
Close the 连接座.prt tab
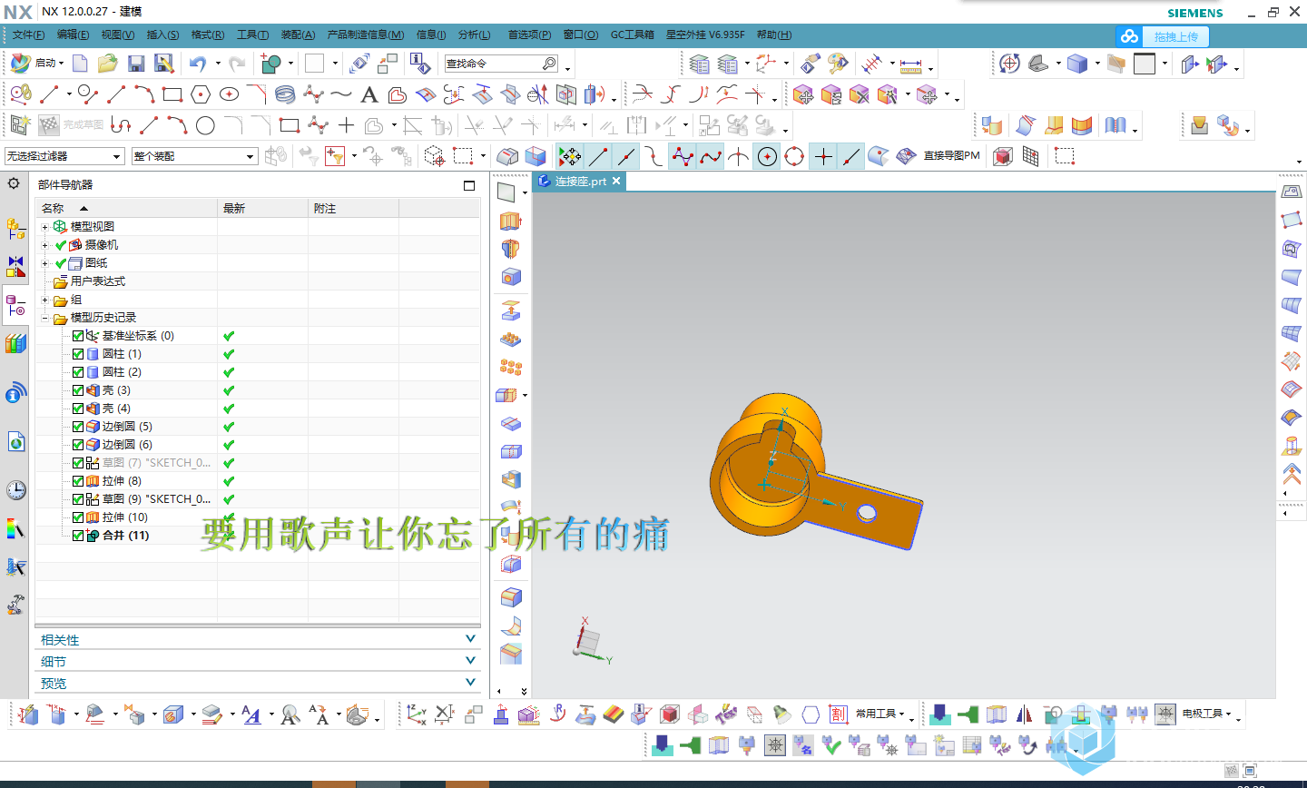click(x=616, y=181)
